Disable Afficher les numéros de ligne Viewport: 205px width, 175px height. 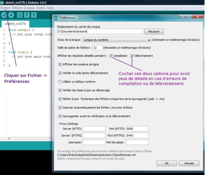click(60, 64)
